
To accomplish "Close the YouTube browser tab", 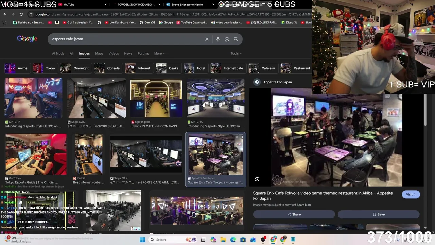I will point(105,5).
